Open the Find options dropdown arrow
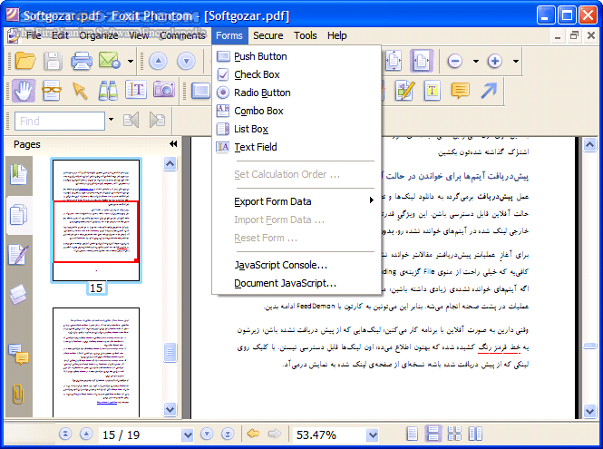The image size is (603, 449). pyautogui.click(x=112, y=120)
